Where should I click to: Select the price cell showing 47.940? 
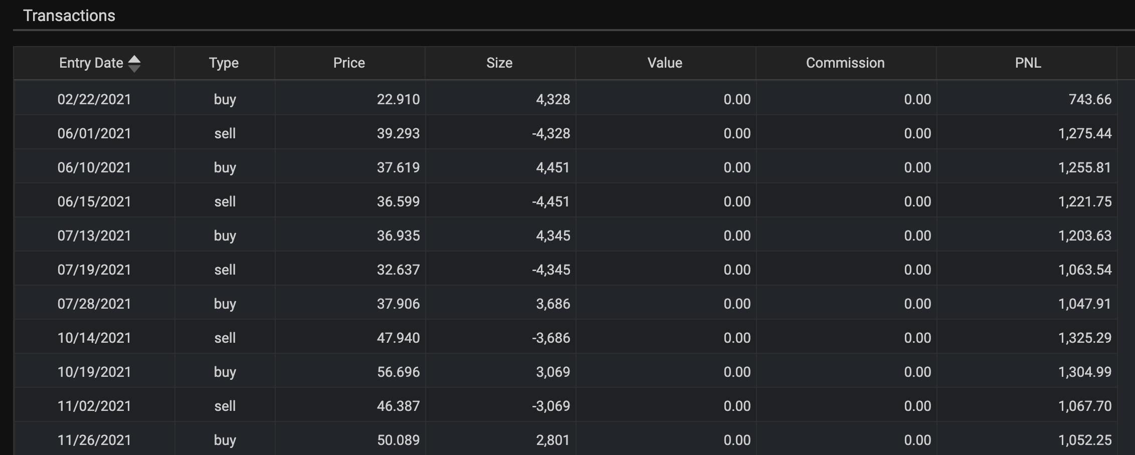(398, 338)
